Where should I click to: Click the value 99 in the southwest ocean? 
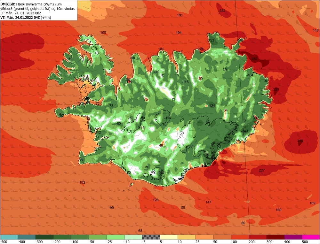click(112, 208)
